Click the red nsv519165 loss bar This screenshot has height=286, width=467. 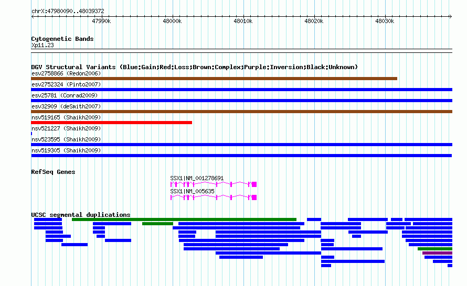[111, 123]
